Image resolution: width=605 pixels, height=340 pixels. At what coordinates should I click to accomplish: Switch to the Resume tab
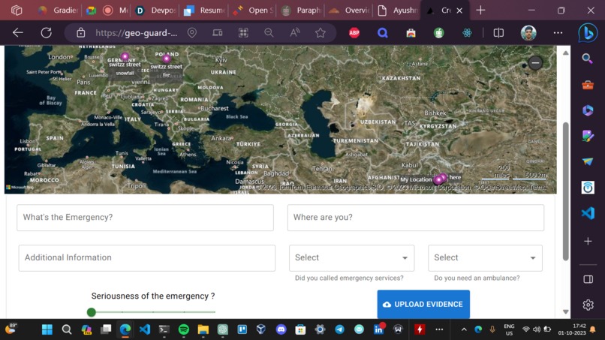[204, 11]
